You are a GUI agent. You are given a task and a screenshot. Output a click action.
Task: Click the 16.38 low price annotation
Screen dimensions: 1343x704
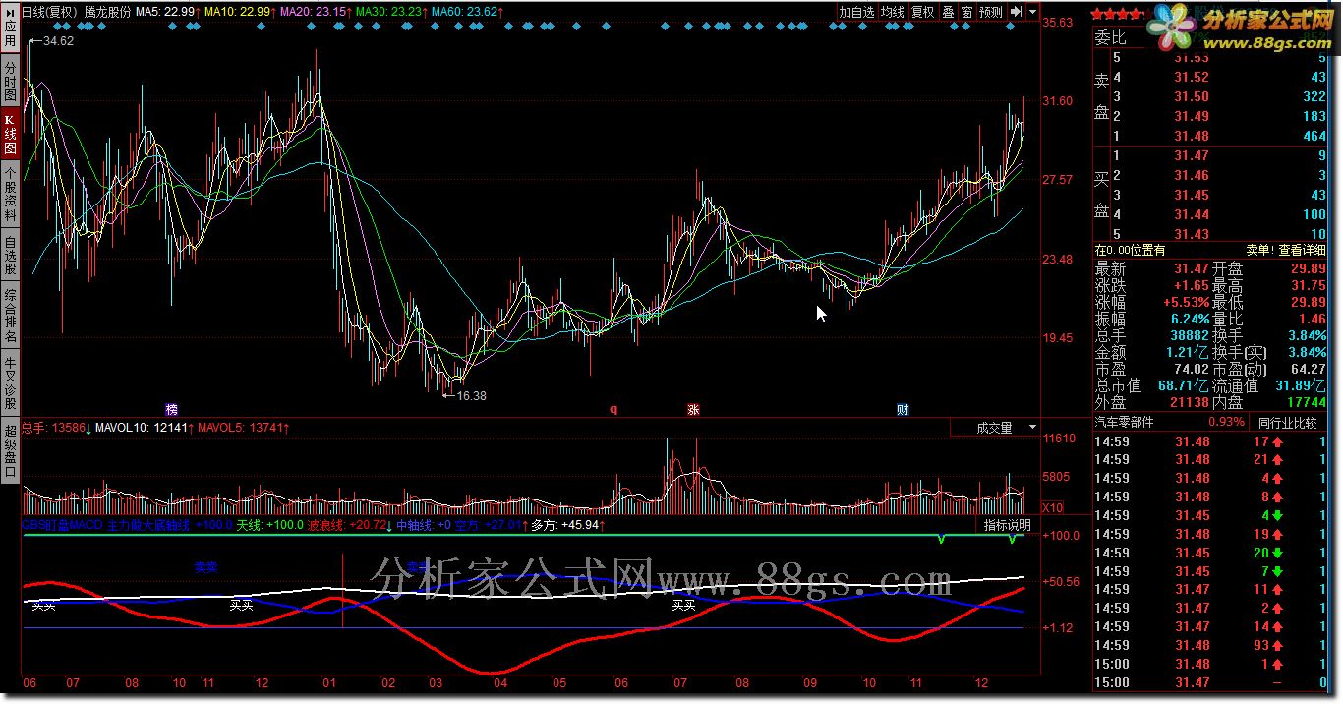tap(470, 395)
